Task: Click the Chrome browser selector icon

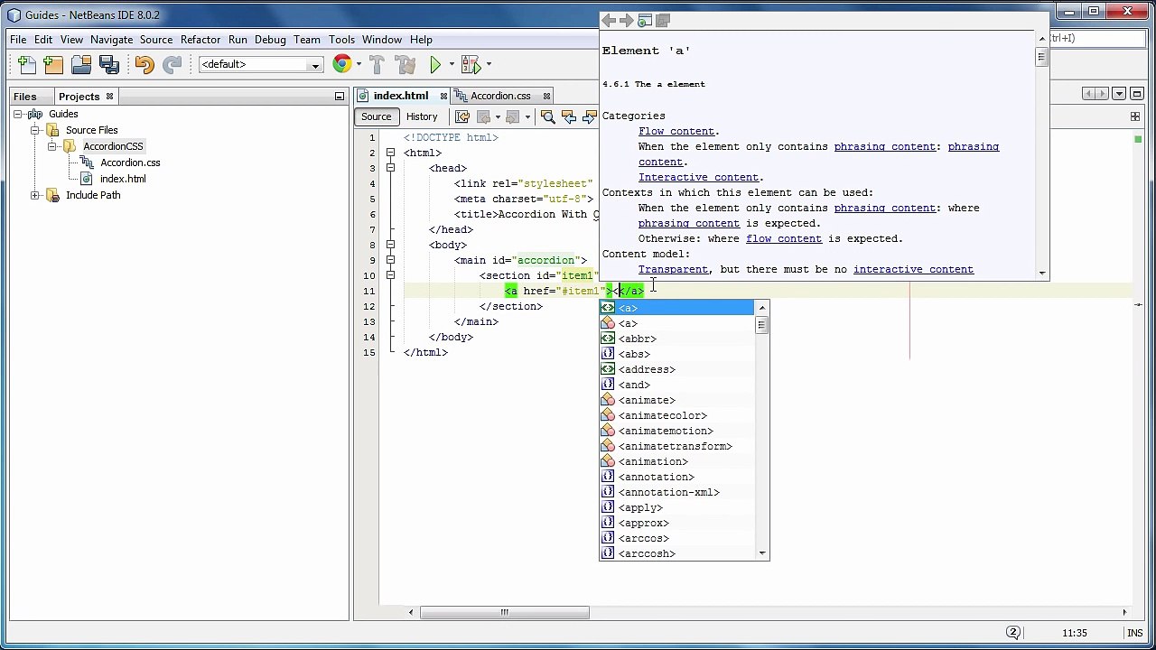Action: tap(341, 64)
